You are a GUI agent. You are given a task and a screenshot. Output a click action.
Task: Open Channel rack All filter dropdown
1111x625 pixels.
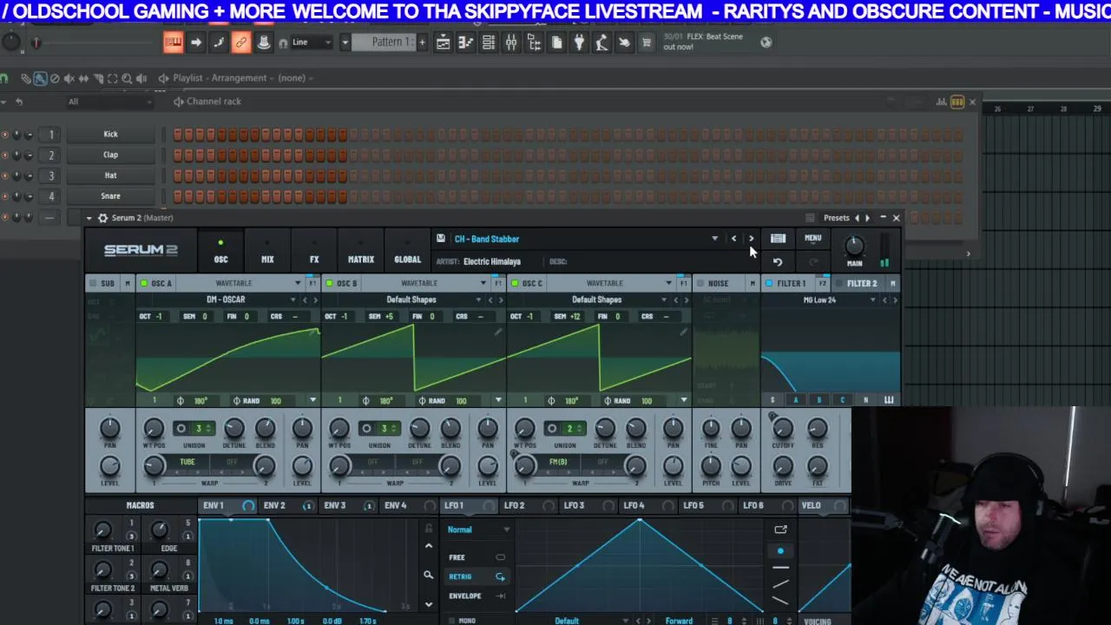tap(110, 102)
